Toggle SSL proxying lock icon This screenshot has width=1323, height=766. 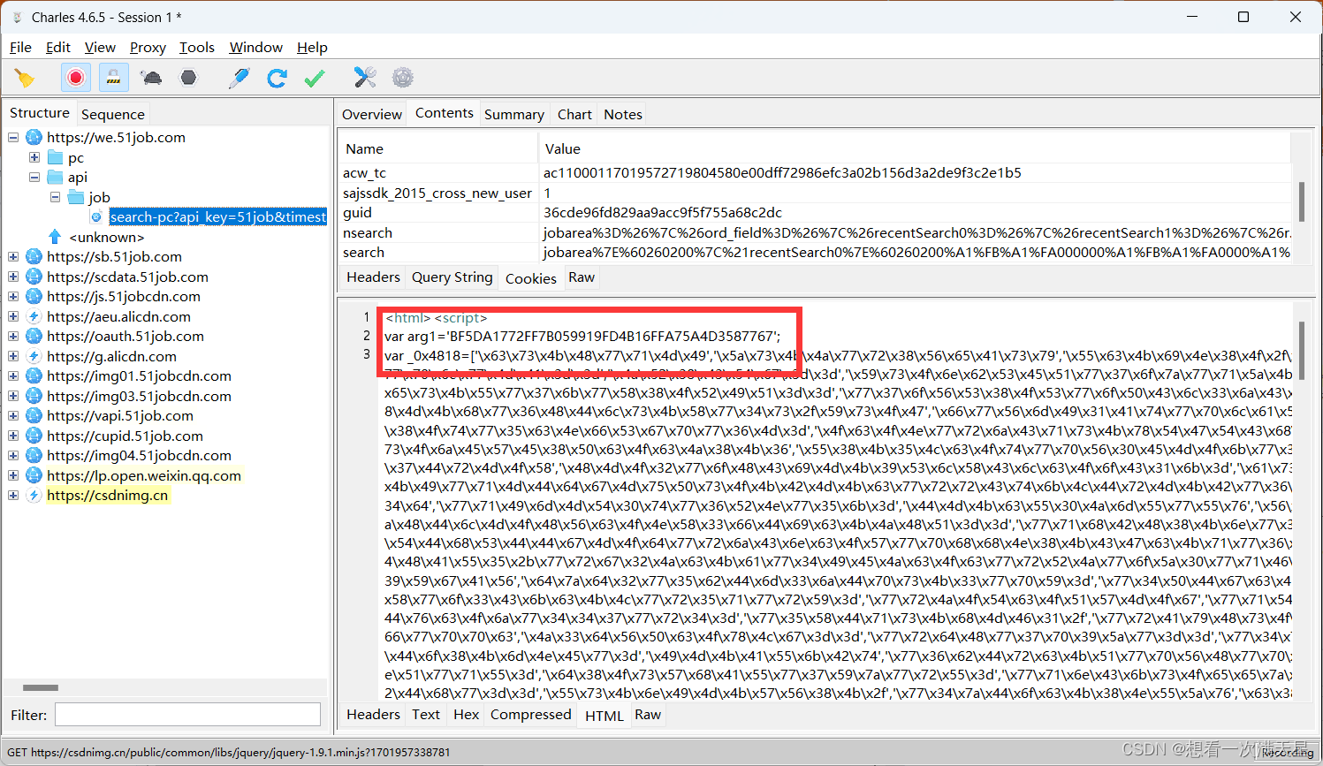click(x=114, y=78)
